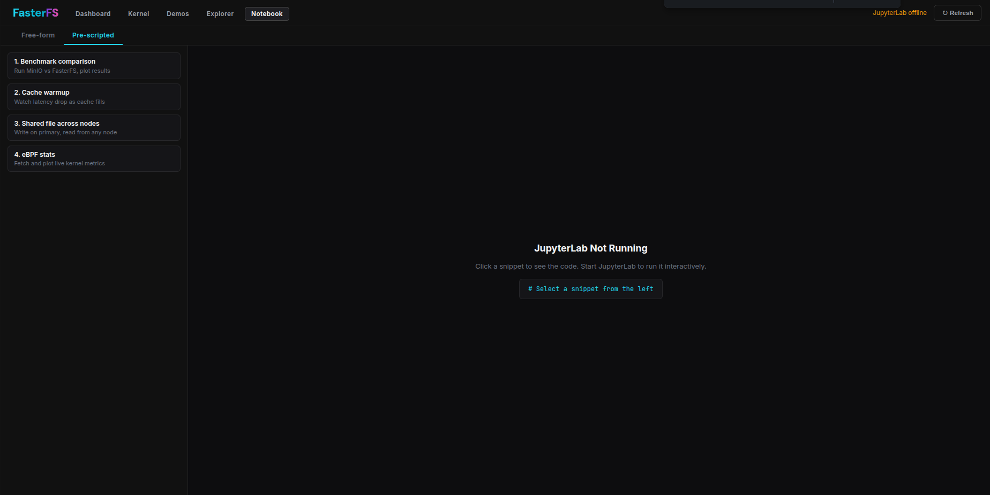Select the Pre-scripted tab
This screenshot has height=495, width=990.
[93, 35]
